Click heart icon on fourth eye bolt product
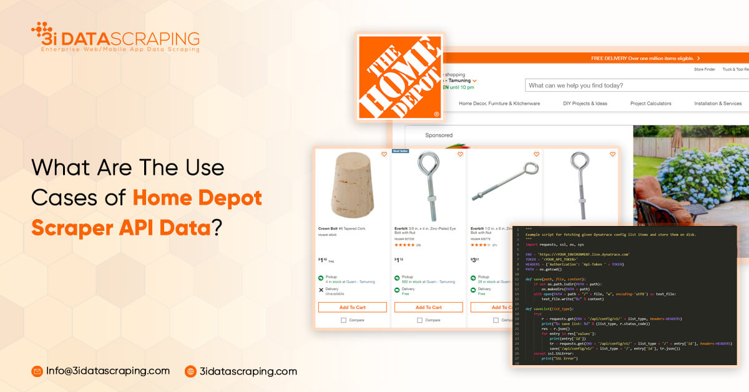This screenshot has height=392, width=749. (x=613, y=154)
